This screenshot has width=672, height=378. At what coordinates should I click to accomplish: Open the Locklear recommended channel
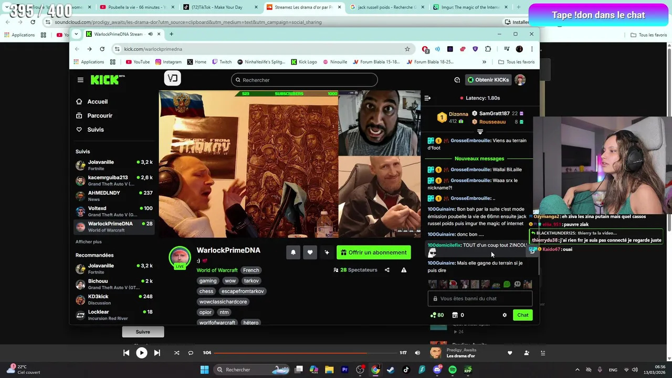pos(114,315)
